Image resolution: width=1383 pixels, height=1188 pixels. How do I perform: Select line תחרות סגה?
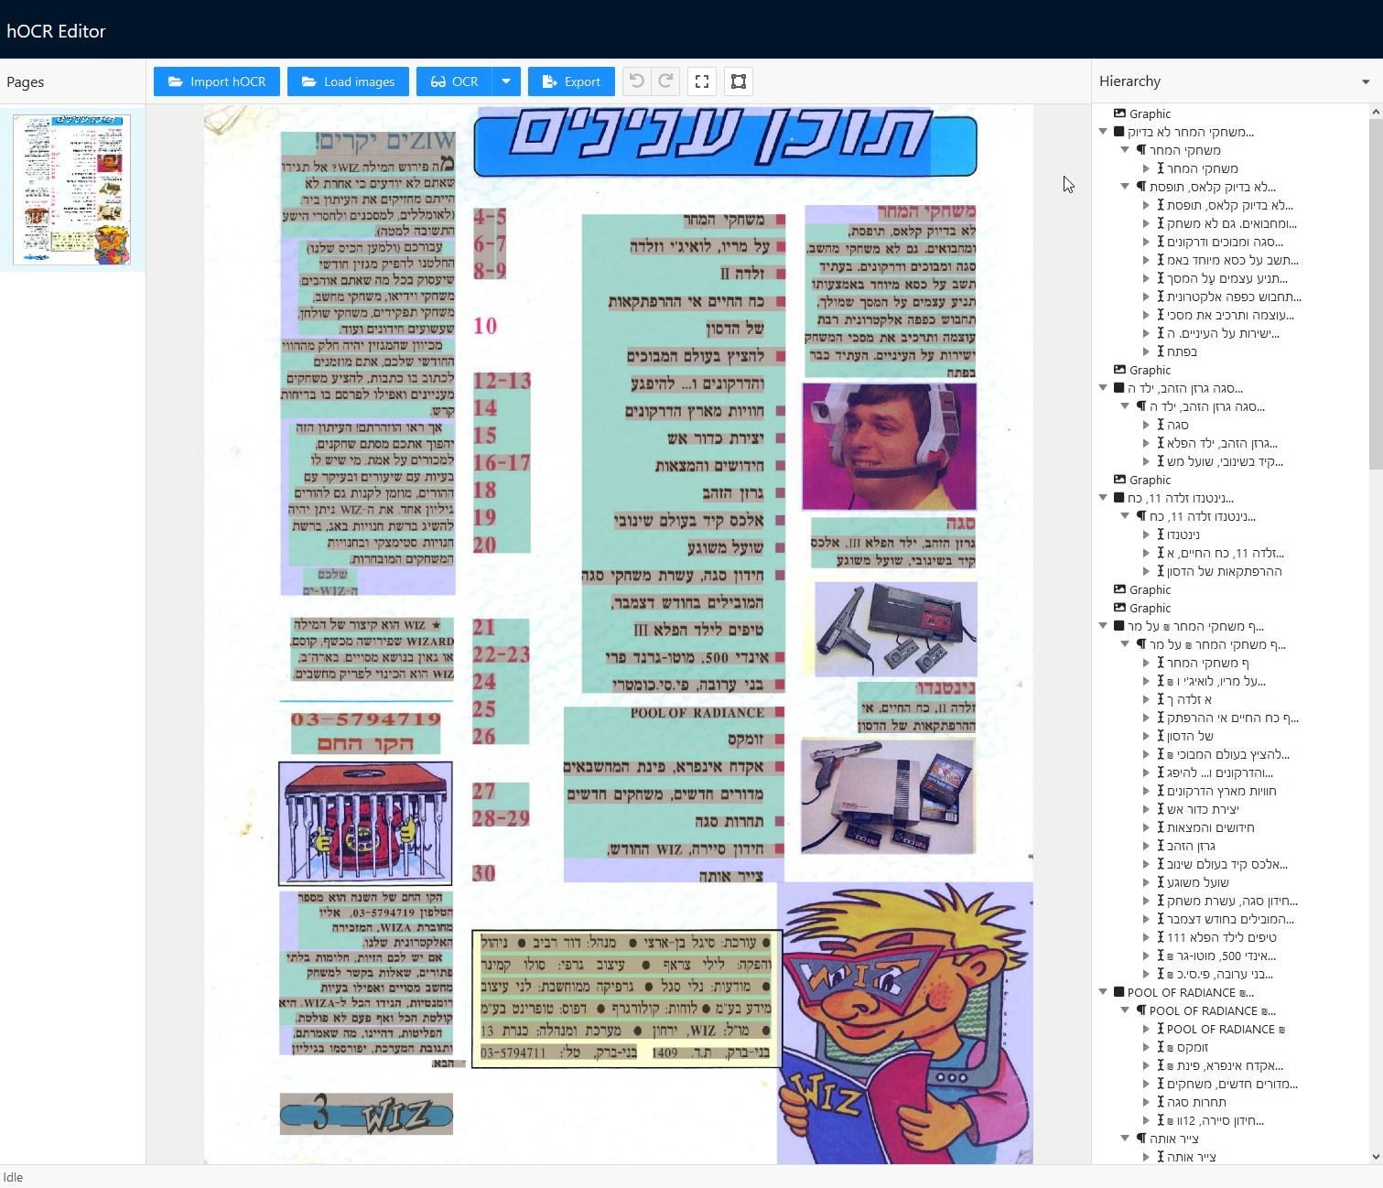[1195, 1102]
